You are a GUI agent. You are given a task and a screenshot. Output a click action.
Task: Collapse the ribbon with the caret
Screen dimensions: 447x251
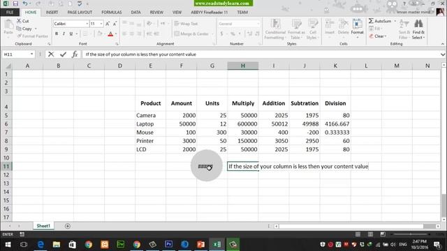(442, 44)
